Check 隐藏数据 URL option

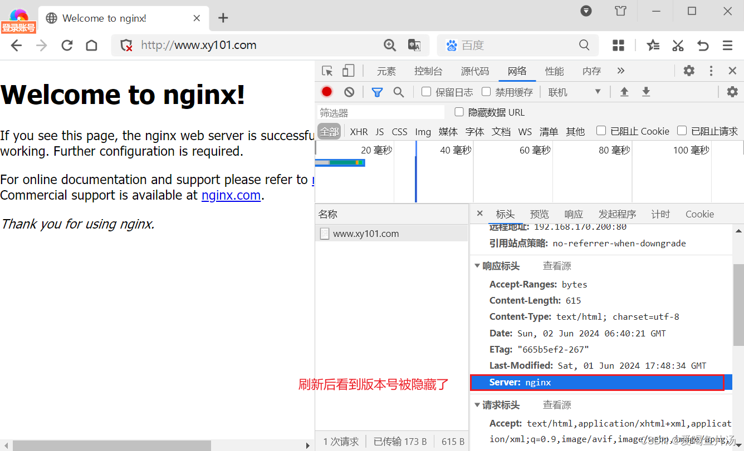tap(459, 112)
